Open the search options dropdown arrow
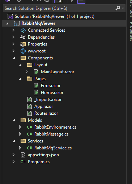 pos(123,8)
